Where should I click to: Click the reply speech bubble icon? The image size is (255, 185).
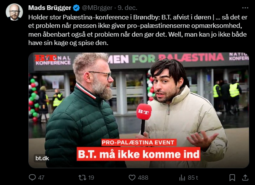point(32,177)
